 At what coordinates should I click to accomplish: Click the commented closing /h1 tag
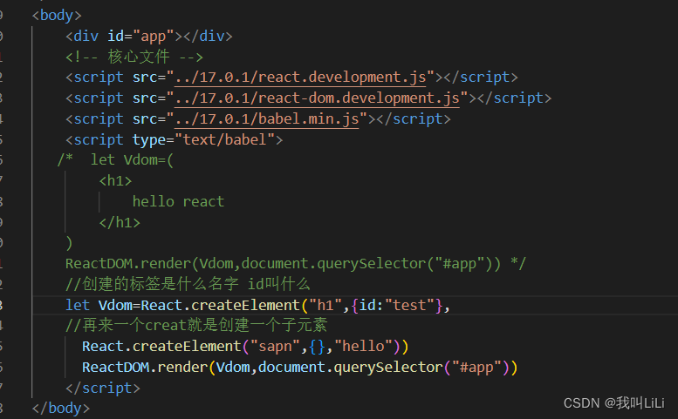coord(120,222)
